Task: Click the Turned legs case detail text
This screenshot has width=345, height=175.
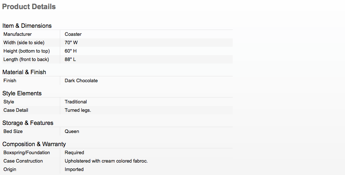Action: 78,110
